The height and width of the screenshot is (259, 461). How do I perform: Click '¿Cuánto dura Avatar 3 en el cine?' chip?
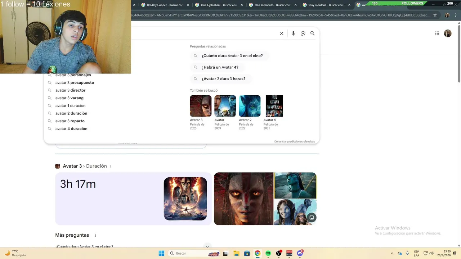click(x=229, y=56)
